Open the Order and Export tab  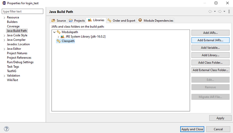[x=121, y=21]
